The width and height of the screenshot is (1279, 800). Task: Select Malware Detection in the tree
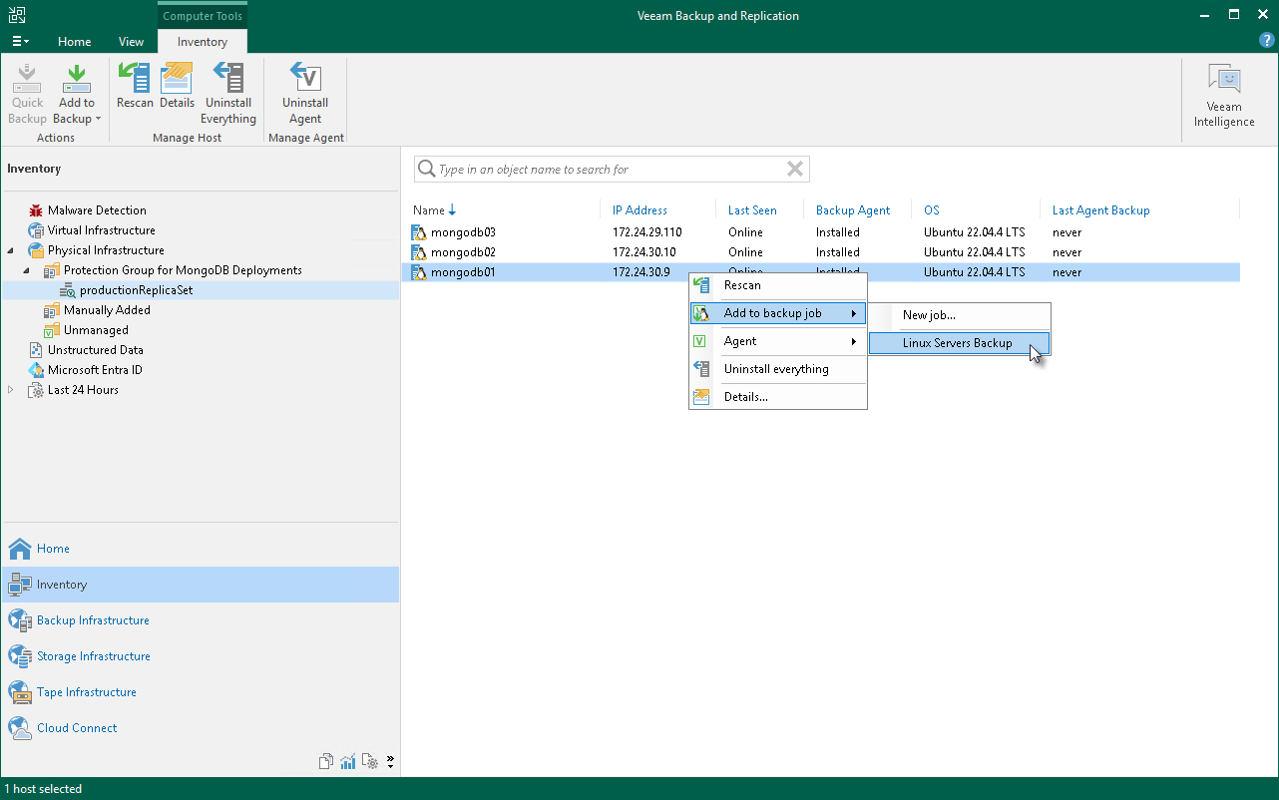(97, 210)
